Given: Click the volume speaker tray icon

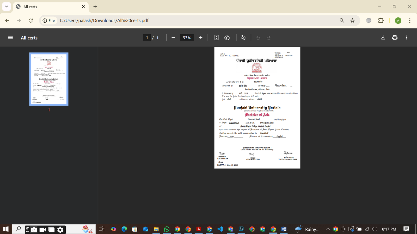Looking at the screenshot, I should click(375, 229).
